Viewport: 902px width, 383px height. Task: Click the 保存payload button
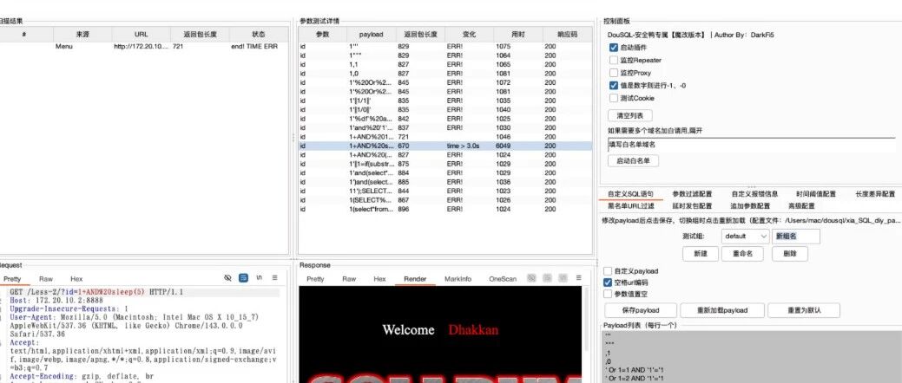[640, 310]
